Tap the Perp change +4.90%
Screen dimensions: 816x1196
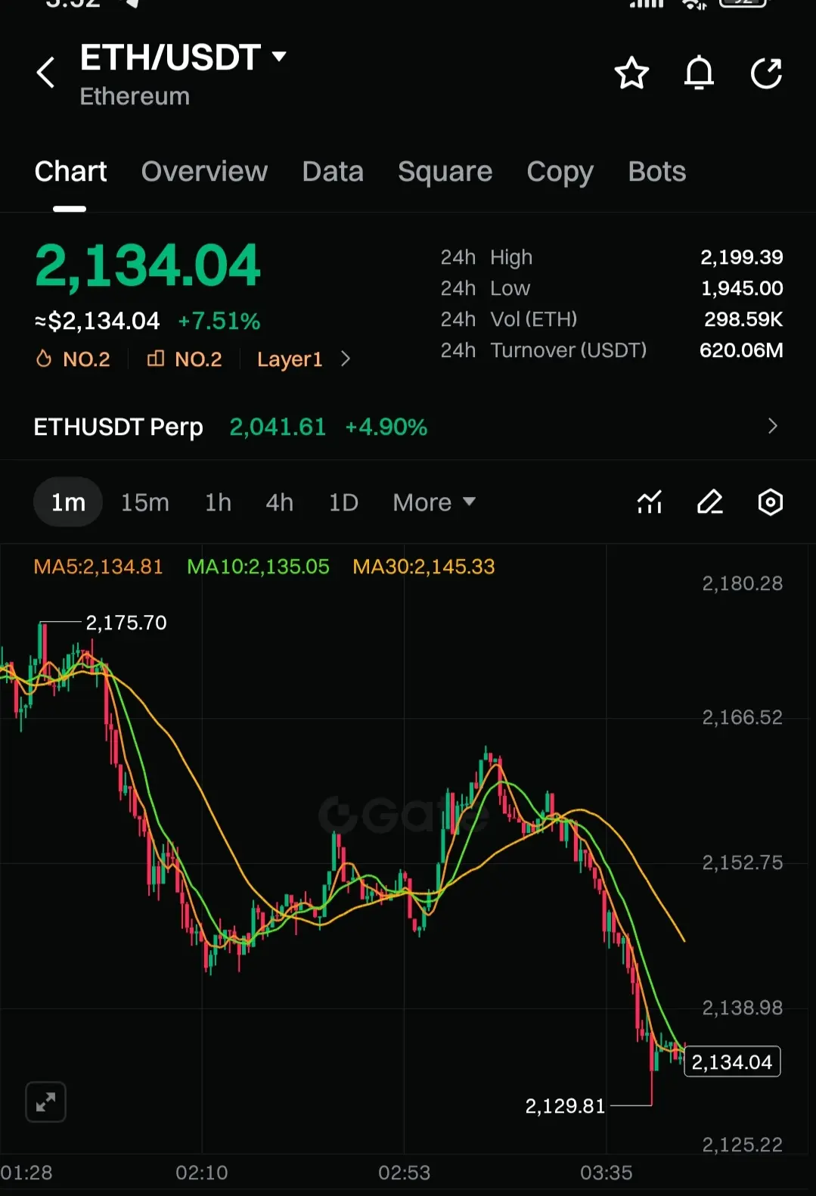click(386, 427)
